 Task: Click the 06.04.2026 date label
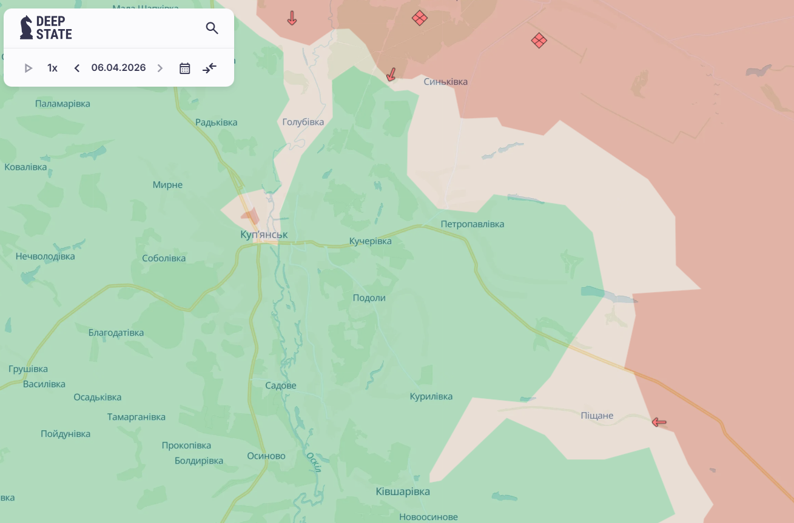tap(118, 68)
